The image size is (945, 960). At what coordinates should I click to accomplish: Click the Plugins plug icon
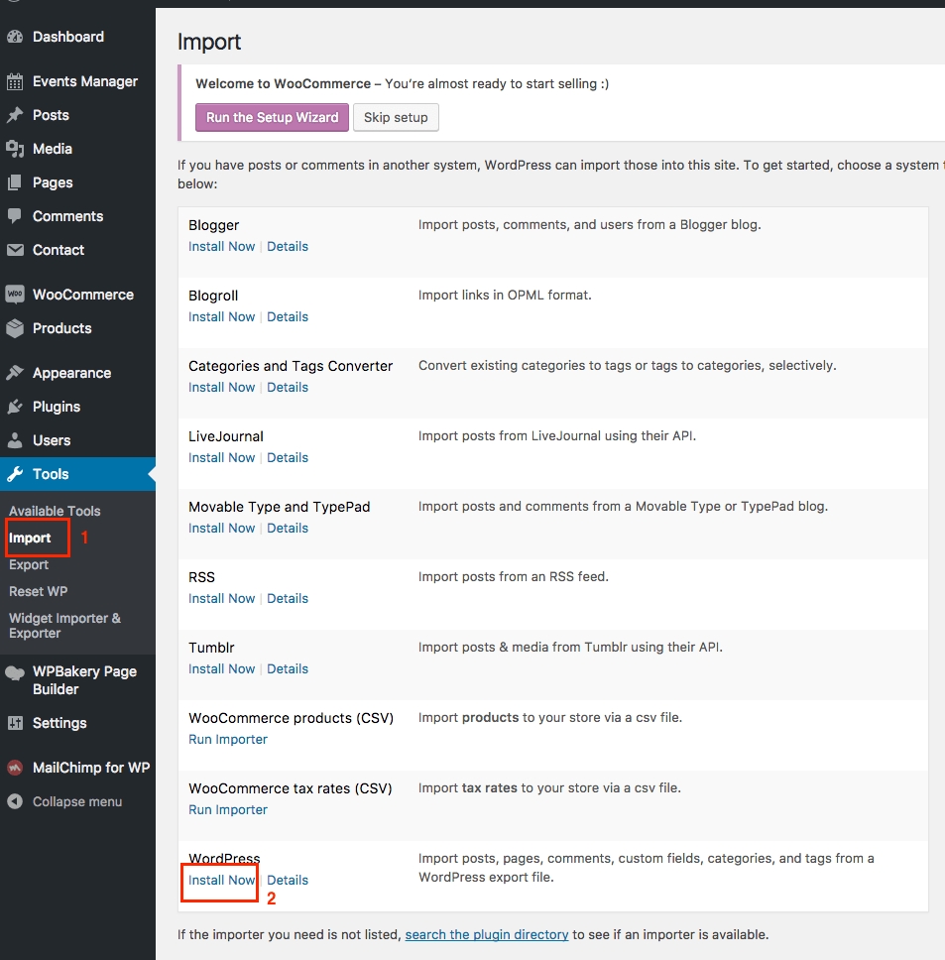point(15,407)
